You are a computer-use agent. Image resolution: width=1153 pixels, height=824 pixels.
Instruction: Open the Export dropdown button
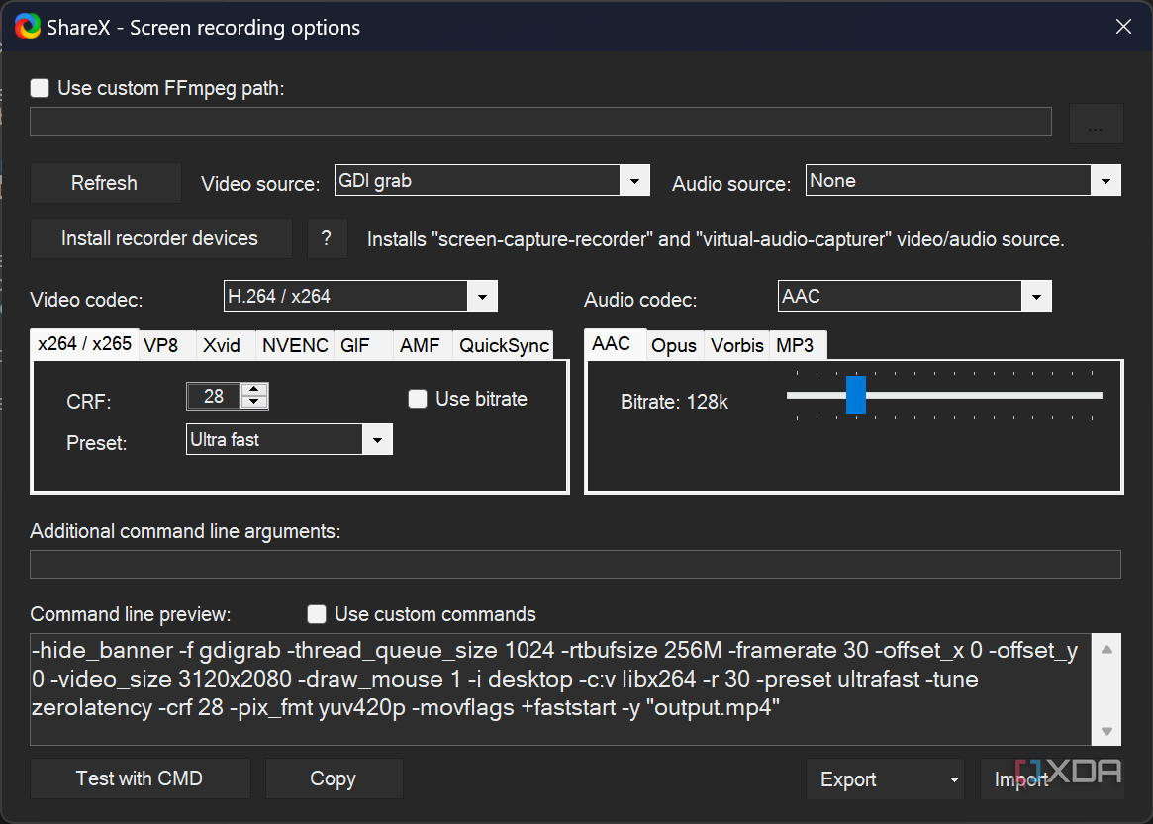click(886, 779)
